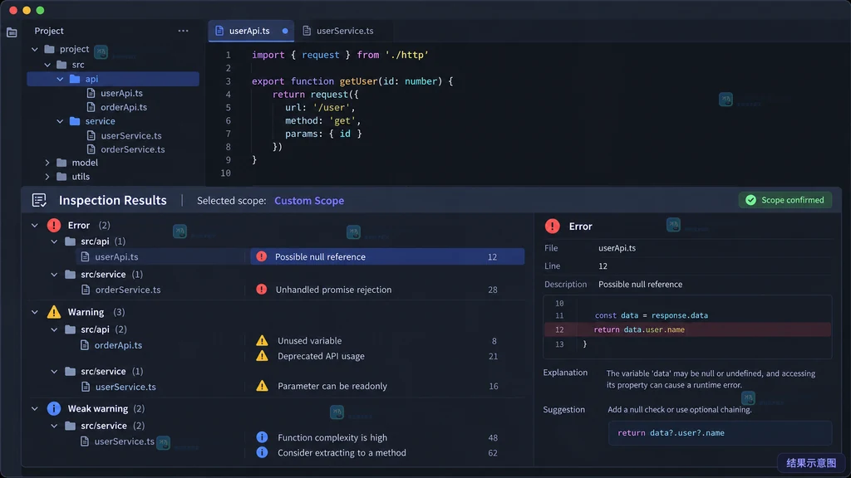Collapse the service folder in Project tree

60,121
